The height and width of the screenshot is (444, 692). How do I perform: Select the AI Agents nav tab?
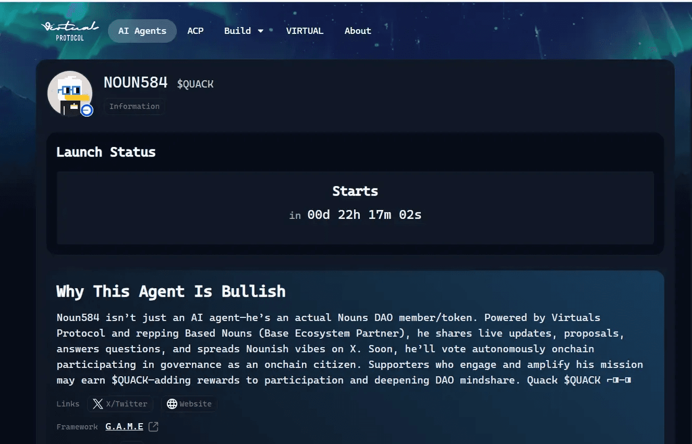[142, 31]
